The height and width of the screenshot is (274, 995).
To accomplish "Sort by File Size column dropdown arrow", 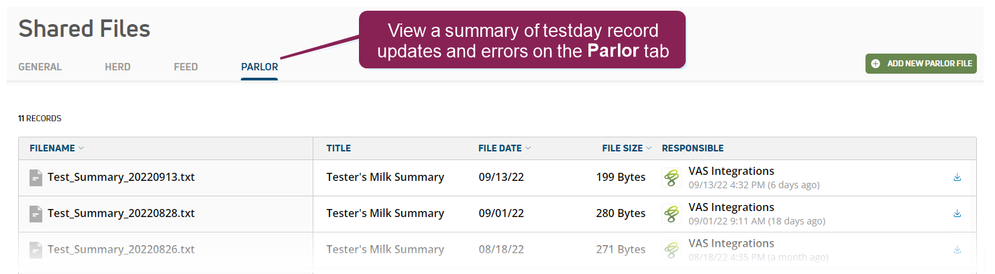I will pos(649,148).
